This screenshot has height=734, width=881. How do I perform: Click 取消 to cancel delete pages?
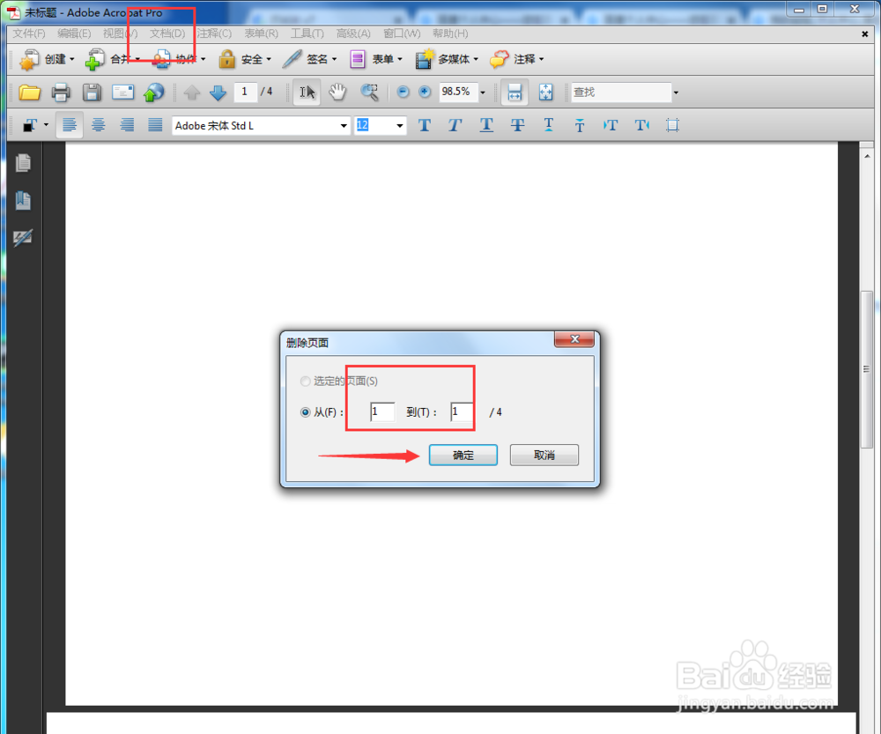click(544, 456)
